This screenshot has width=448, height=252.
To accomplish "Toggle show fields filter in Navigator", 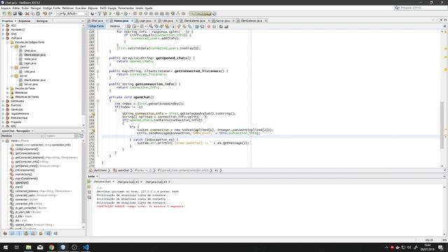I will [x=12, y=233].
